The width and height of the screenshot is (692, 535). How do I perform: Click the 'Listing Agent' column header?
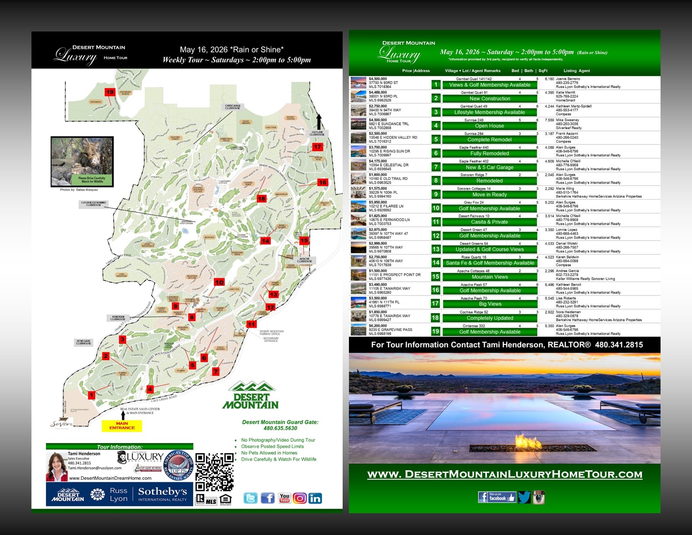point(577,71)
